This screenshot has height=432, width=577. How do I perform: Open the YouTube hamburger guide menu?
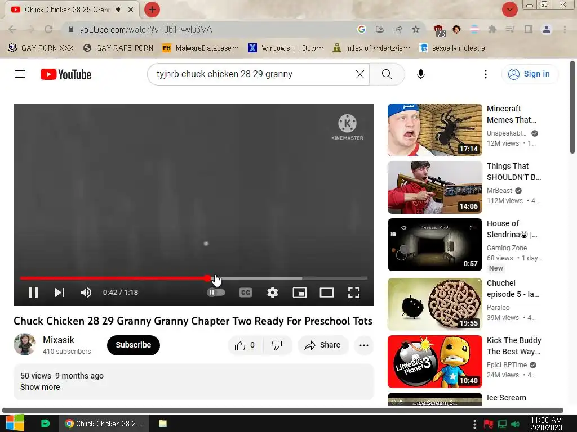click(x=20, y=74)
